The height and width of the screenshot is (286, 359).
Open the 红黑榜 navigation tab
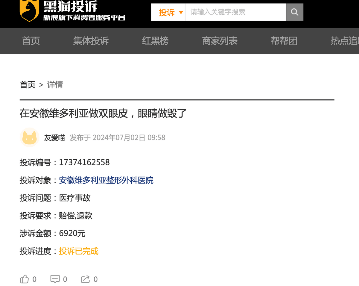coord(155,41)
